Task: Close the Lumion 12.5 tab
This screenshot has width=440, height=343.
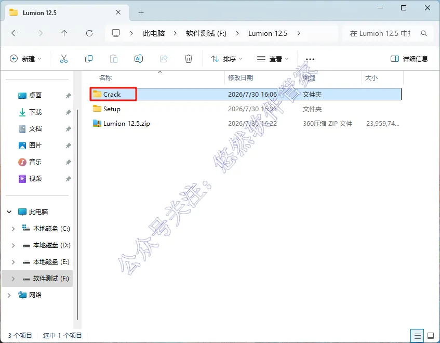Action: tap(118, 12)
